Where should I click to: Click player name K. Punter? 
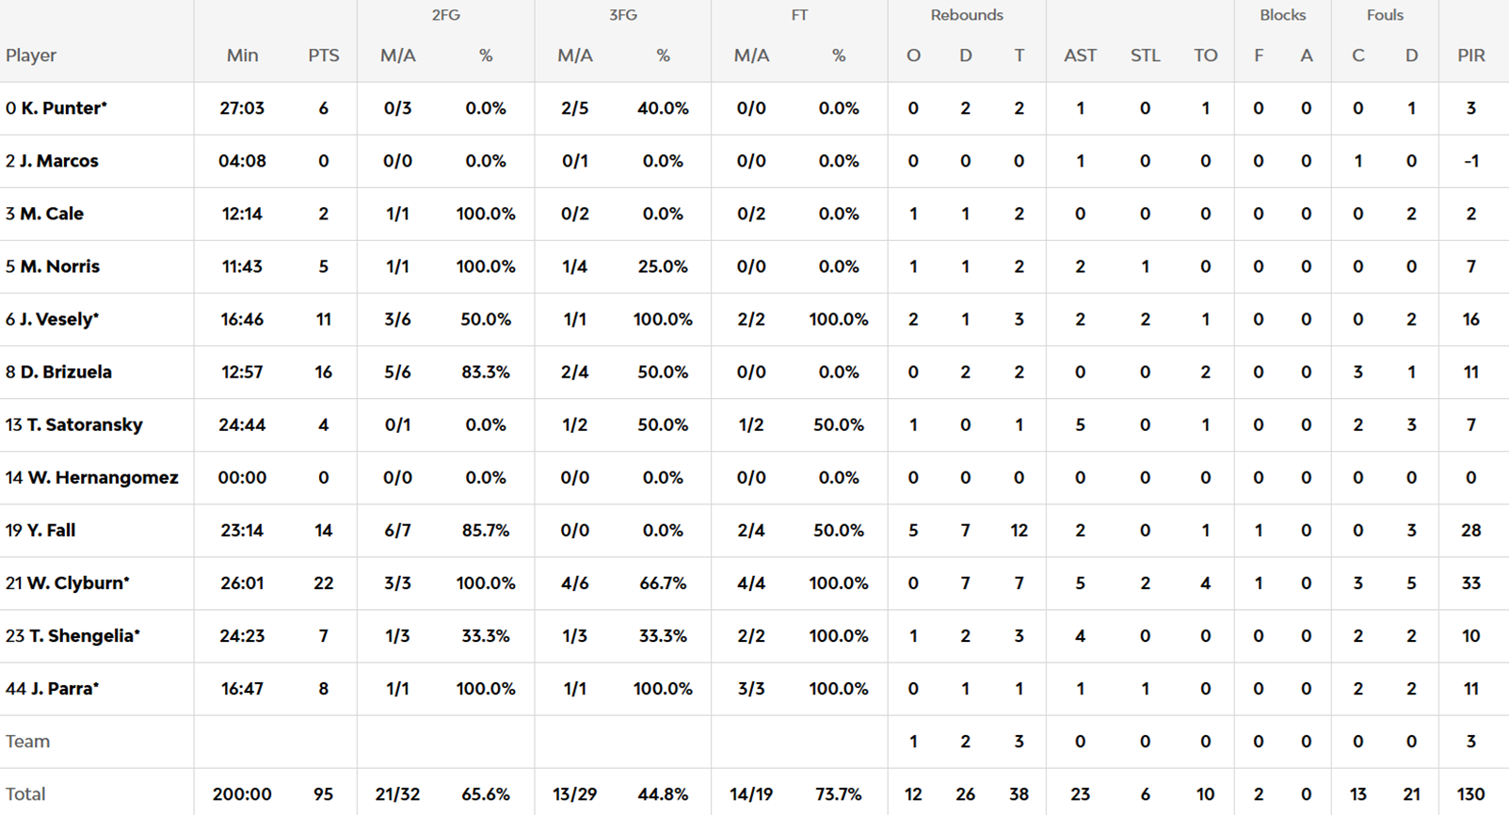point(63,108)
